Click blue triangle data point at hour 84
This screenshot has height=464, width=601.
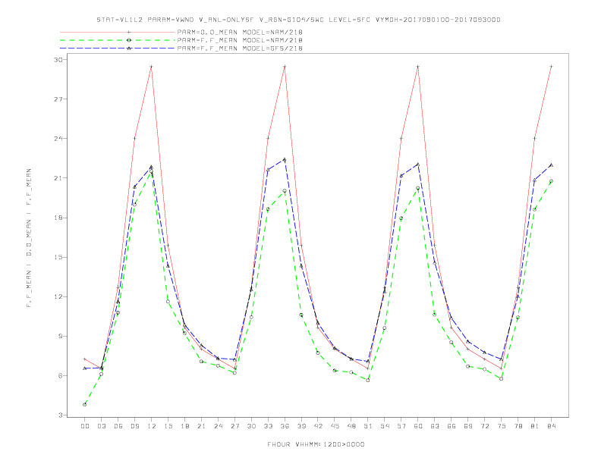tap(551, 165)
